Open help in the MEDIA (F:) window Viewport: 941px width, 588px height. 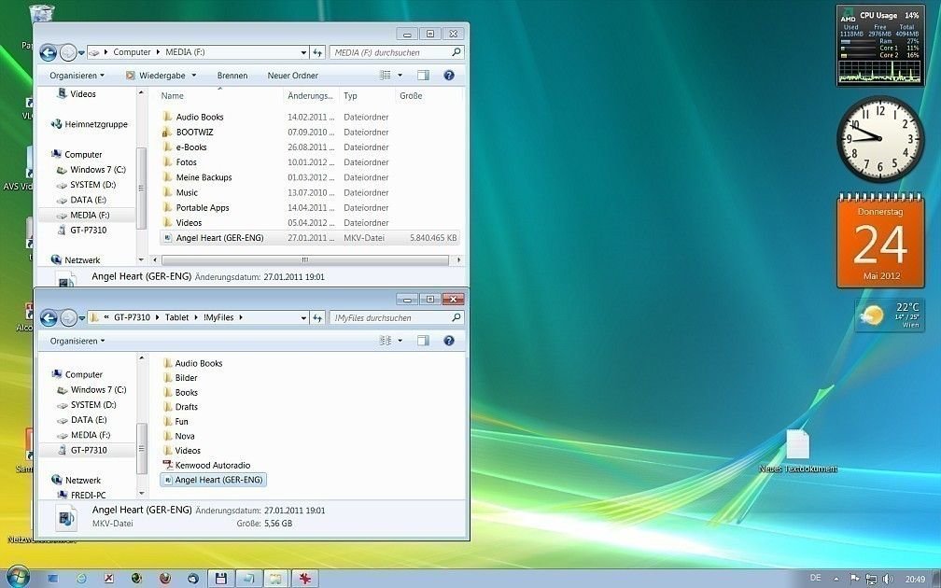449,75
